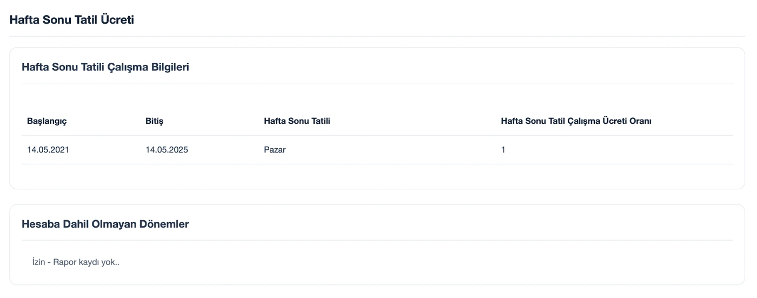
Task: Click the Bitiş column header
Action: point(155,121)
